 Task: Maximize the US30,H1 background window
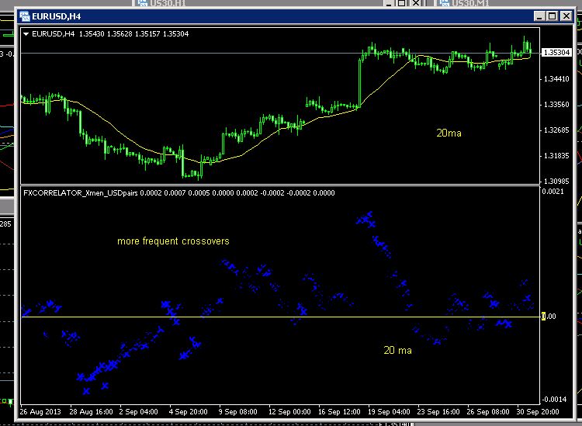(x=402, y=3)
